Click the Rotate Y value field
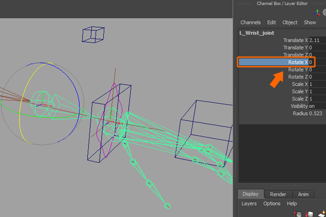The height and width of the screenshot is (217, 326). point(317,69)
